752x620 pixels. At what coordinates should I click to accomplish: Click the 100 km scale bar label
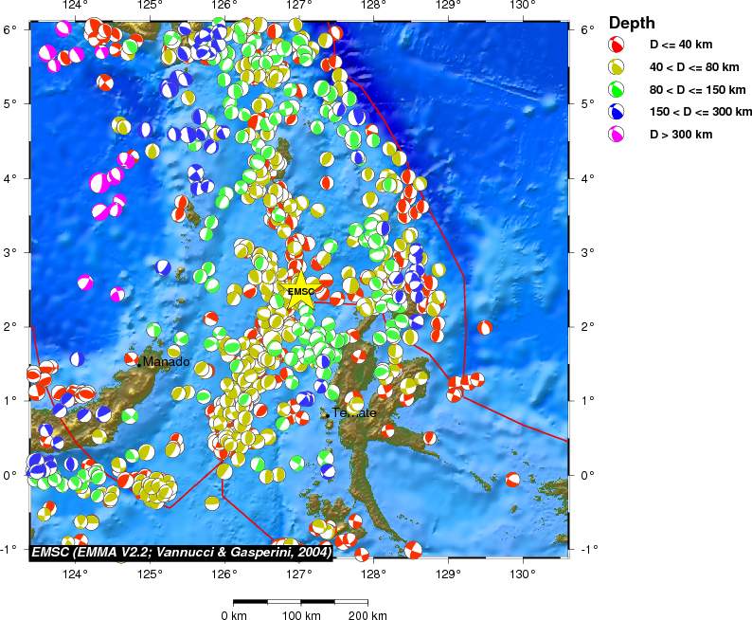(x=300, y=615)
